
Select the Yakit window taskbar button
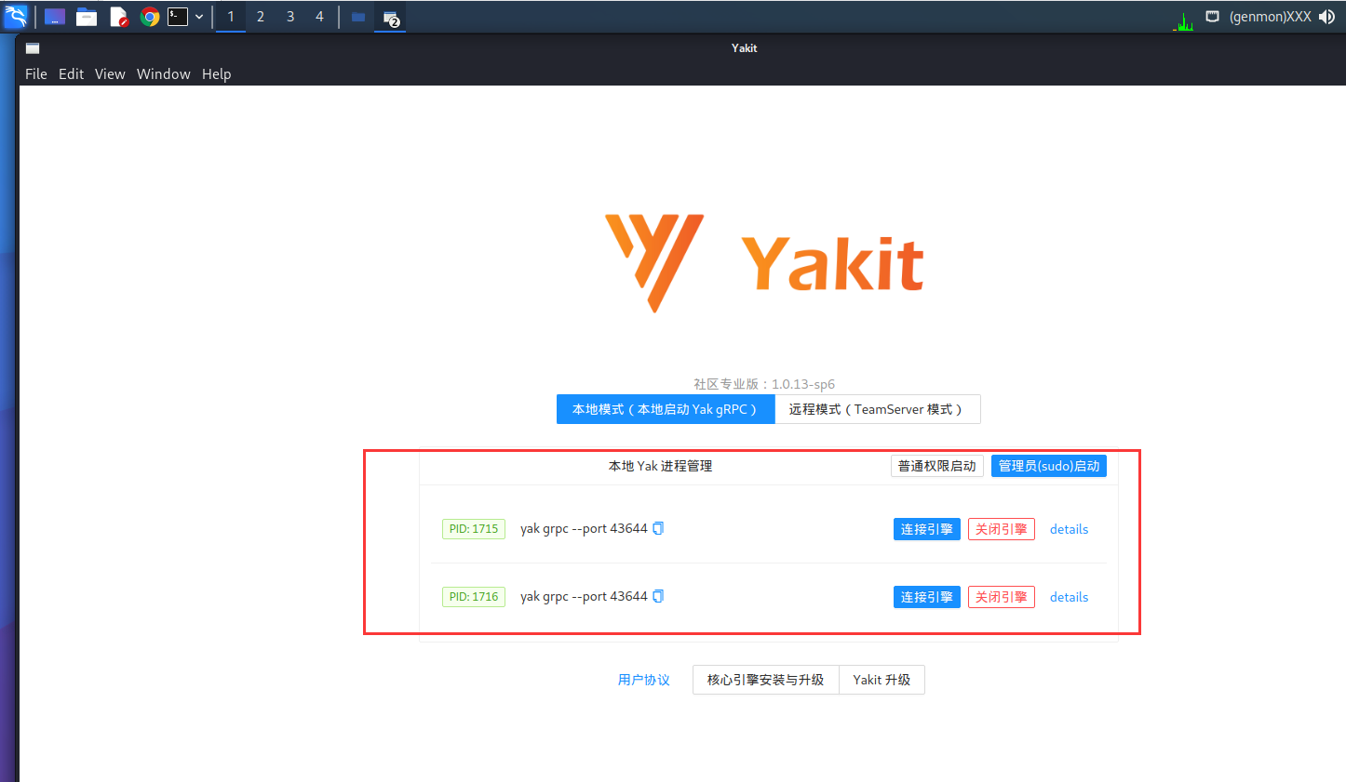click(x=391, y=17)
